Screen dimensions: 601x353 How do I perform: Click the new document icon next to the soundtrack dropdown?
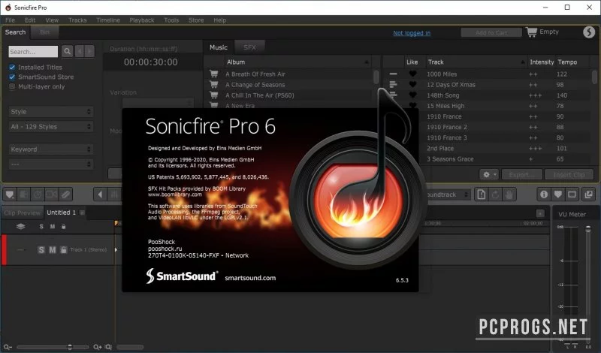pyautogui.click(x=482, y=195)
